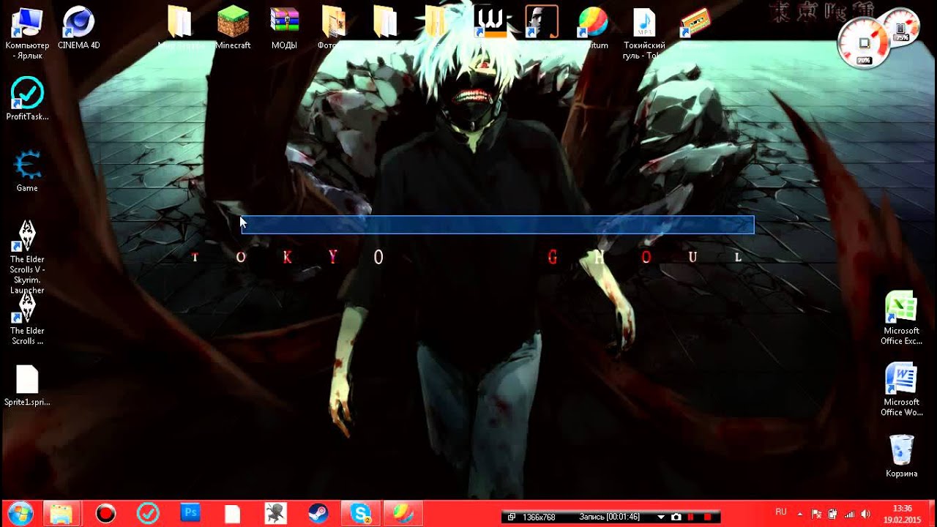Open the ProfitTask desktop shortcut

click(x=27, y=94)
